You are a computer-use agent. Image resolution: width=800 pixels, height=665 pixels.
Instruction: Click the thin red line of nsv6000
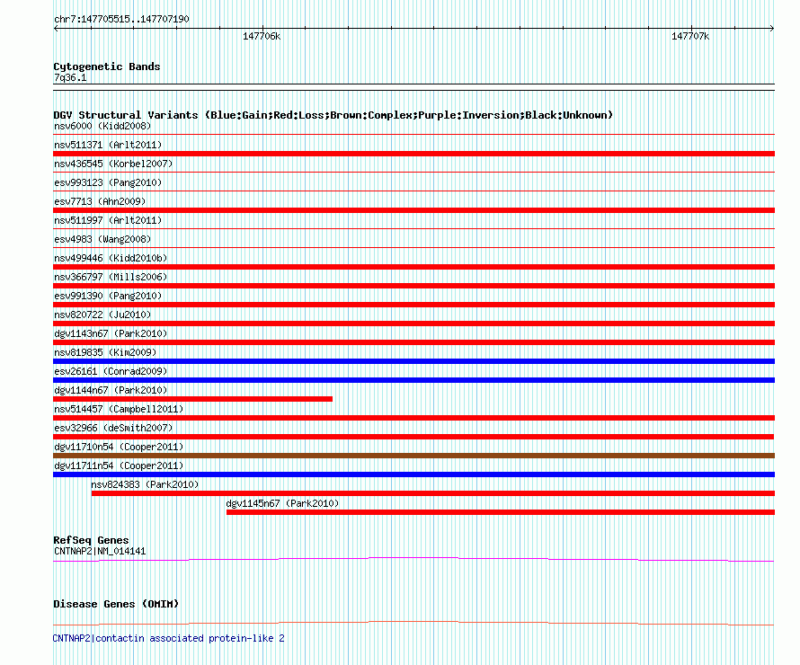tap(413, 135)
